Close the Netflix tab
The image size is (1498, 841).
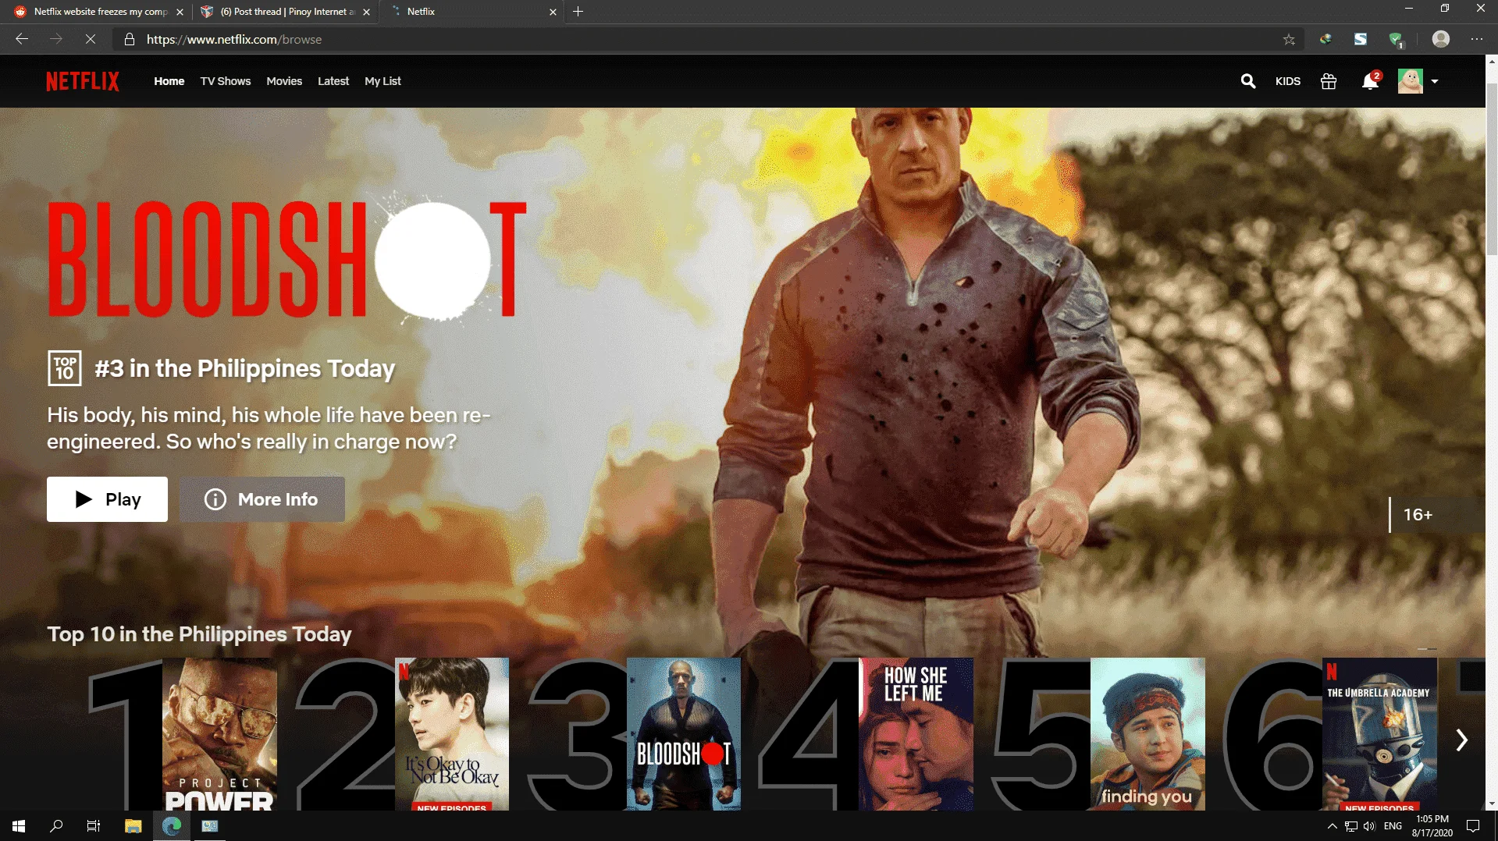point(553,12)
